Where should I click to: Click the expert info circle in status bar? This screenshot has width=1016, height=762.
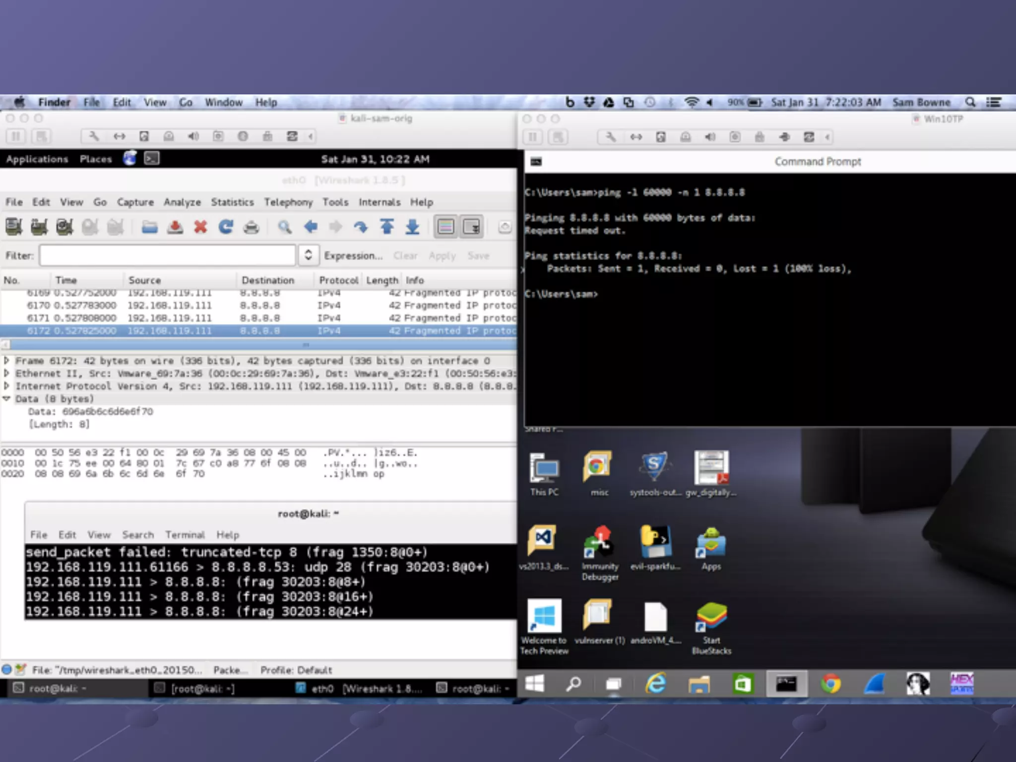tap(7, 669)
